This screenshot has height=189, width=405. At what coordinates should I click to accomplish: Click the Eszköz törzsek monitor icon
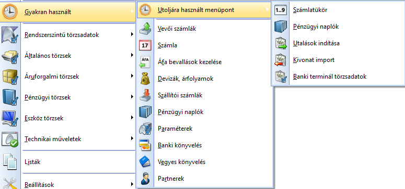(x=10, y=118)
